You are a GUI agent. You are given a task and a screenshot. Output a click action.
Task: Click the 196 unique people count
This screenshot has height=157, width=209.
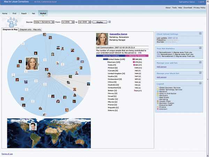(140, 53)
